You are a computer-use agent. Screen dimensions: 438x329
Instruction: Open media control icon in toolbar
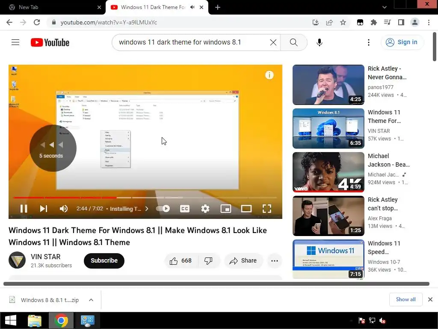(388, 22)
